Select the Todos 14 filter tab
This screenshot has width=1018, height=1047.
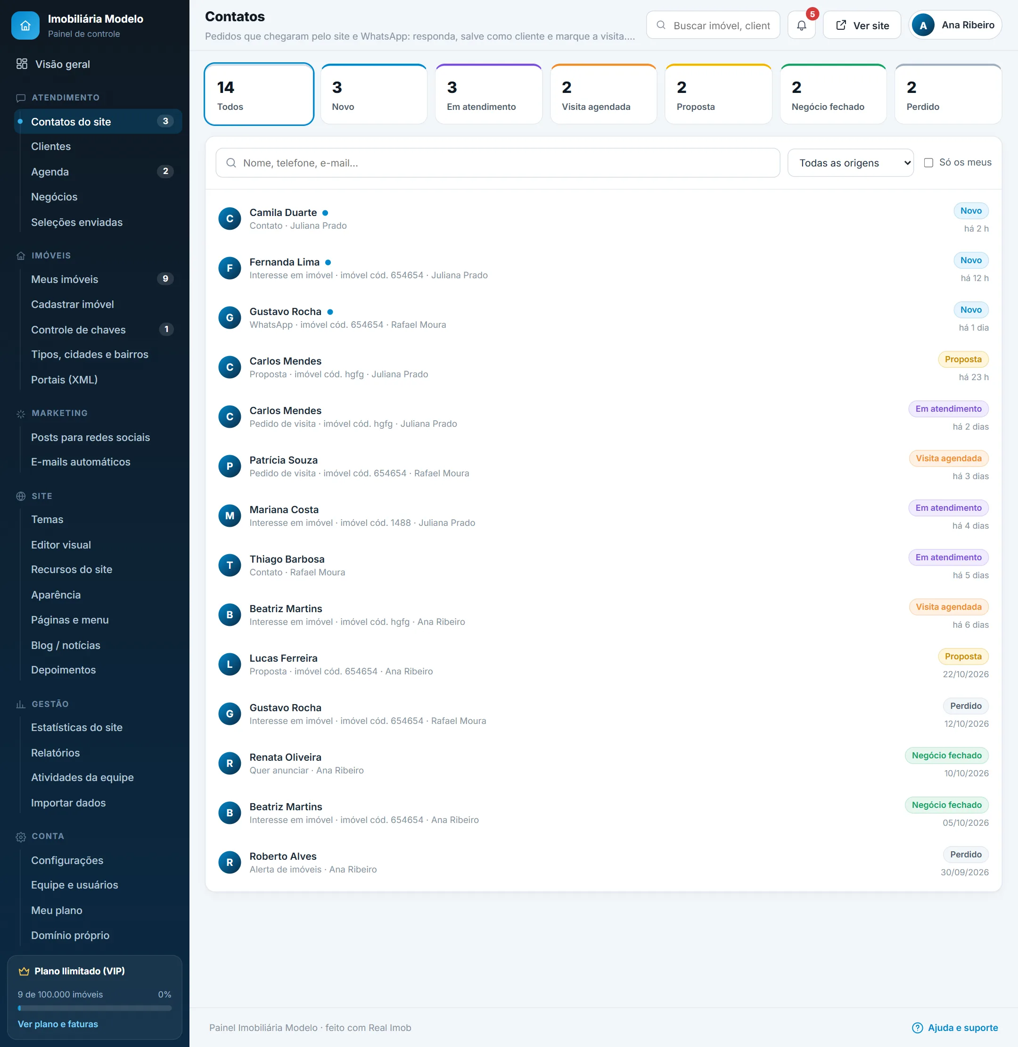(x=259, y=95)
